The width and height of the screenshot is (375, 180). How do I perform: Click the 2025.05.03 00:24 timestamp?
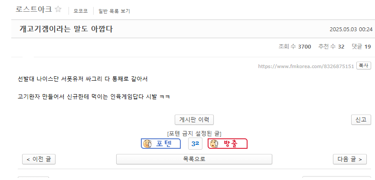351,29
